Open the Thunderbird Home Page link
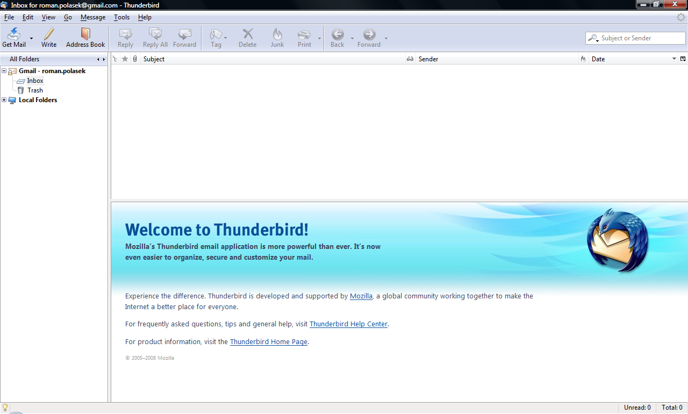688x414 pixels. (x=269, y=341)
